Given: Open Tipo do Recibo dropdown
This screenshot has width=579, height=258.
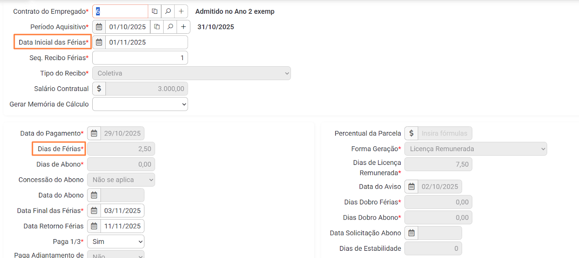Looking at the screenshot, I should pyautogui.click(x=191, y=73).
